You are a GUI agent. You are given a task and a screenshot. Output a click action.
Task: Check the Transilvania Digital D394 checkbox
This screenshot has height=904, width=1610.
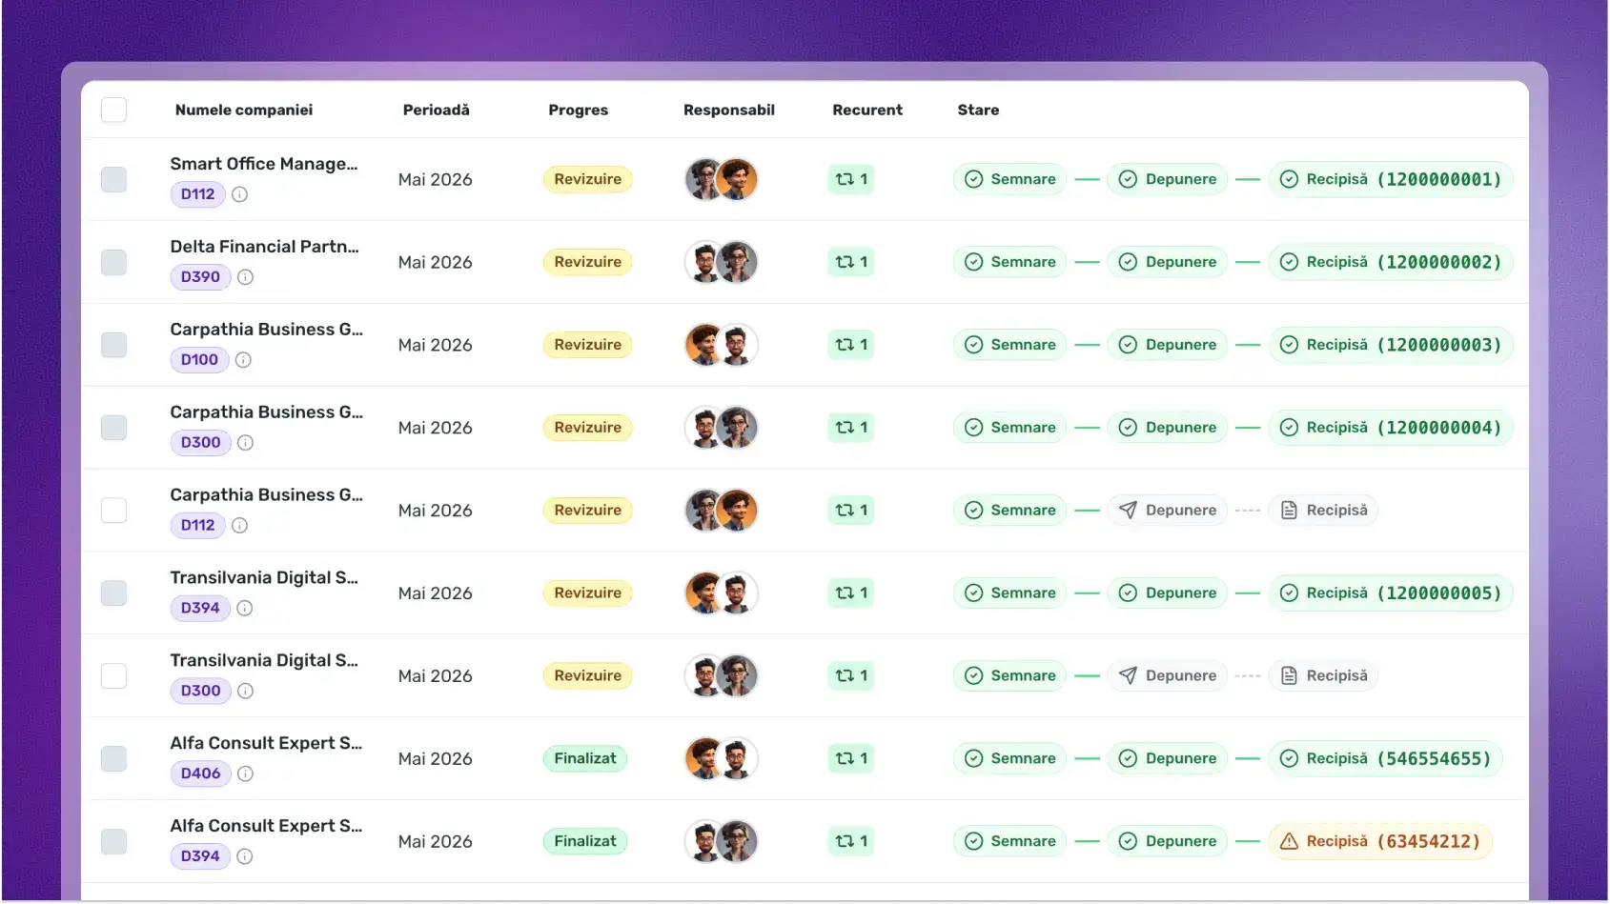113,593
